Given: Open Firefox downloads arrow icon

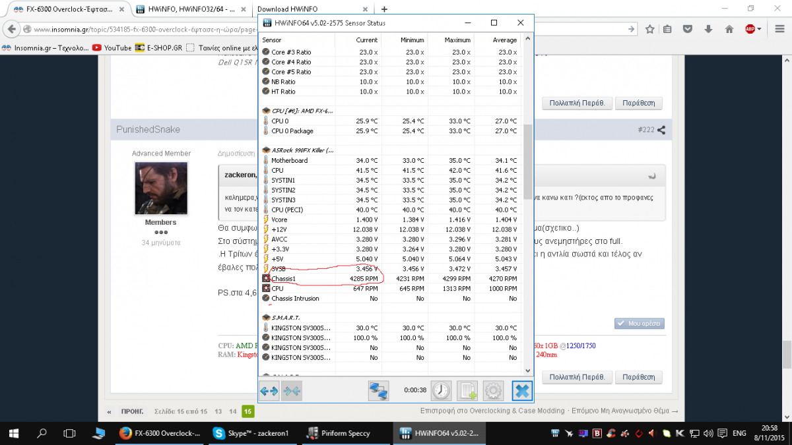Looking at the screenshot, I should coord(708,30).
